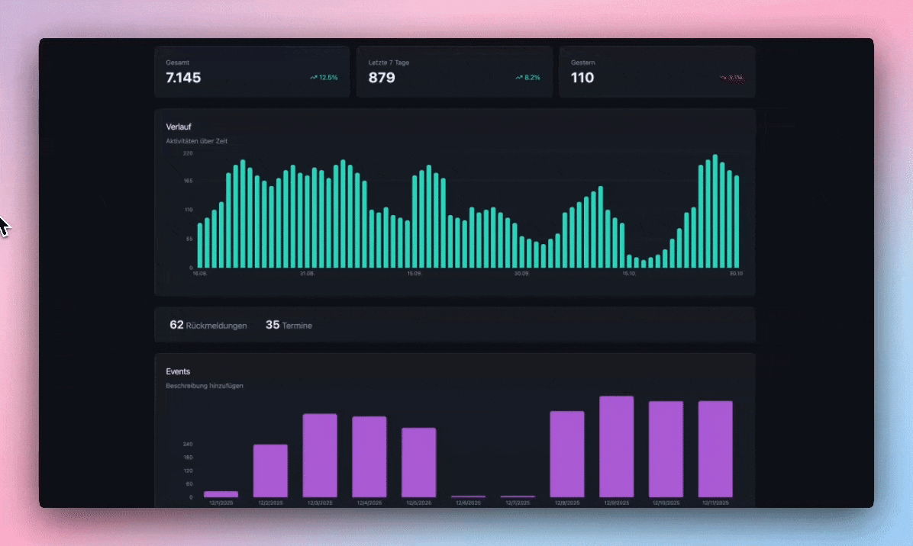The width and height of the screenshot is (913, 546).
Task: Open the 62 Rückmeldungen summary
Action: pos(208,325)
